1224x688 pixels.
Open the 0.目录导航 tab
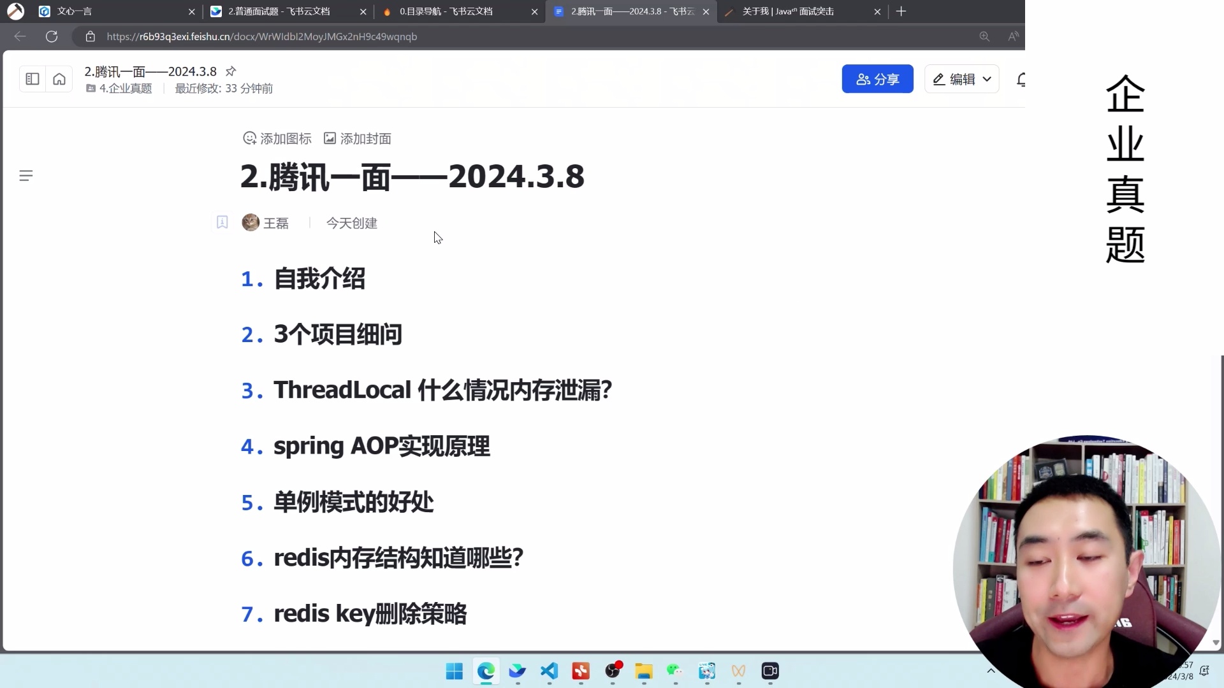(x=446, y=11)
